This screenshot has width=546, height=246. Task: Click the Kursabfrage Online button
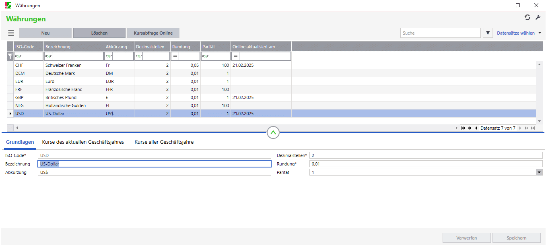(x=153, y=33)
